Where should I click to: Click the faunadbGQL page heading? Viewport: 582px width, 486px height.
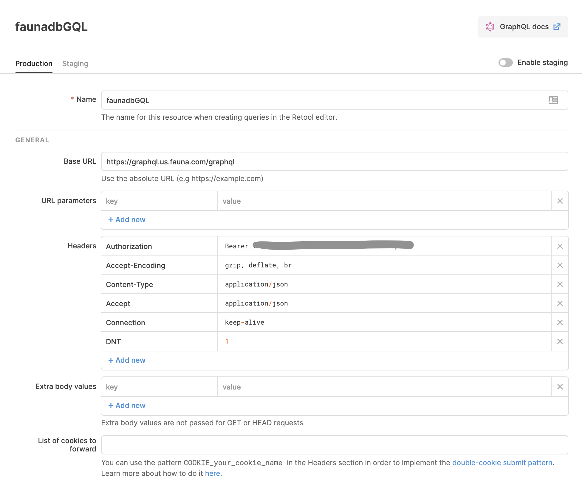click(51, 27)
